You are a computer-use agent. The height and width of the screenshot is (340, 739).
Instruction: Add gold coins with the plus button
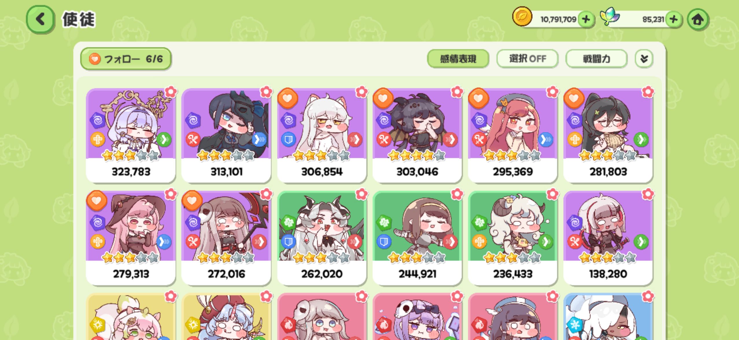(586, 20)
